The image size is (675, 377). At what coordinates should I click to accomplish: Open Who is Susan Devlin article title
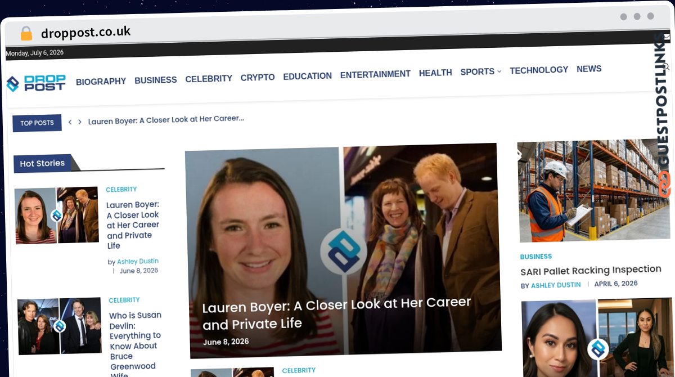pos(136,343)
